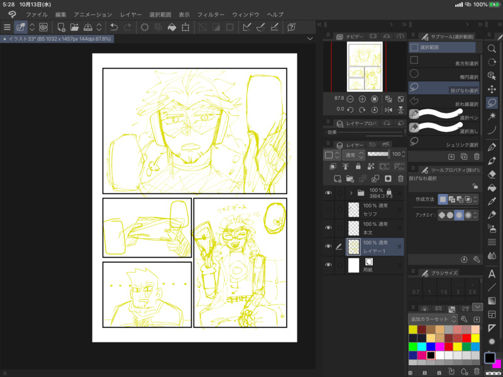Click the Redo arrow
Viewport: 503px width, 377px height.
(x=128, y=27)
